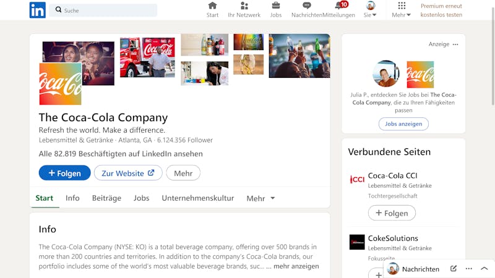Image resolution: width=495 pixels, height=278 pixels.
Task: Click the Jobs anzeigen button
Action: click(403, 124)
